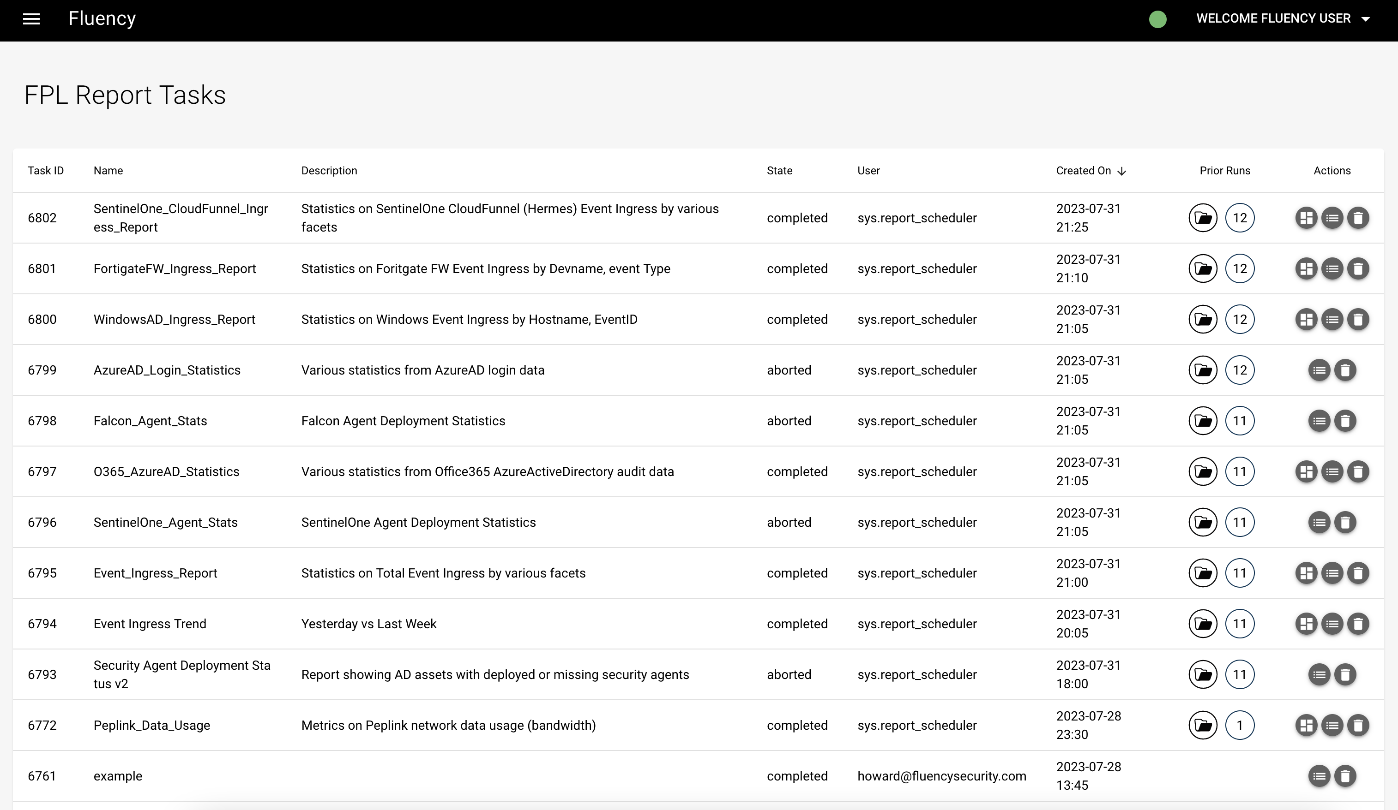This screenshot has height=810, width=1398.
Task: Open list details for task 6802
Action: (x=1332, y=218)
